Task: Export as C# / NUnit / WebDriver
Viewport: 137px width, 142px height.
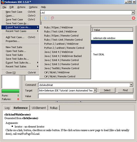Action: pyautogui.click(x=65, y=72)
